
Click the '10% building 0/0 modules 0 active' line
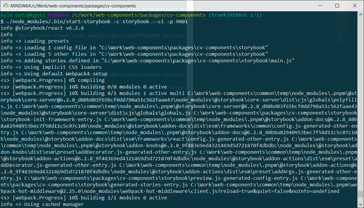pos(84,87)
